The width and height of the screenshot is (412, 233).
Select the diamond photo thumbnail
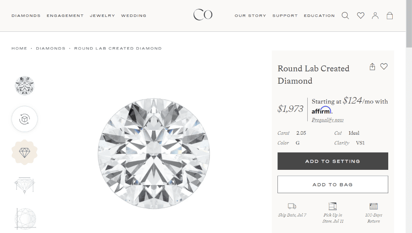click(25, 86)
